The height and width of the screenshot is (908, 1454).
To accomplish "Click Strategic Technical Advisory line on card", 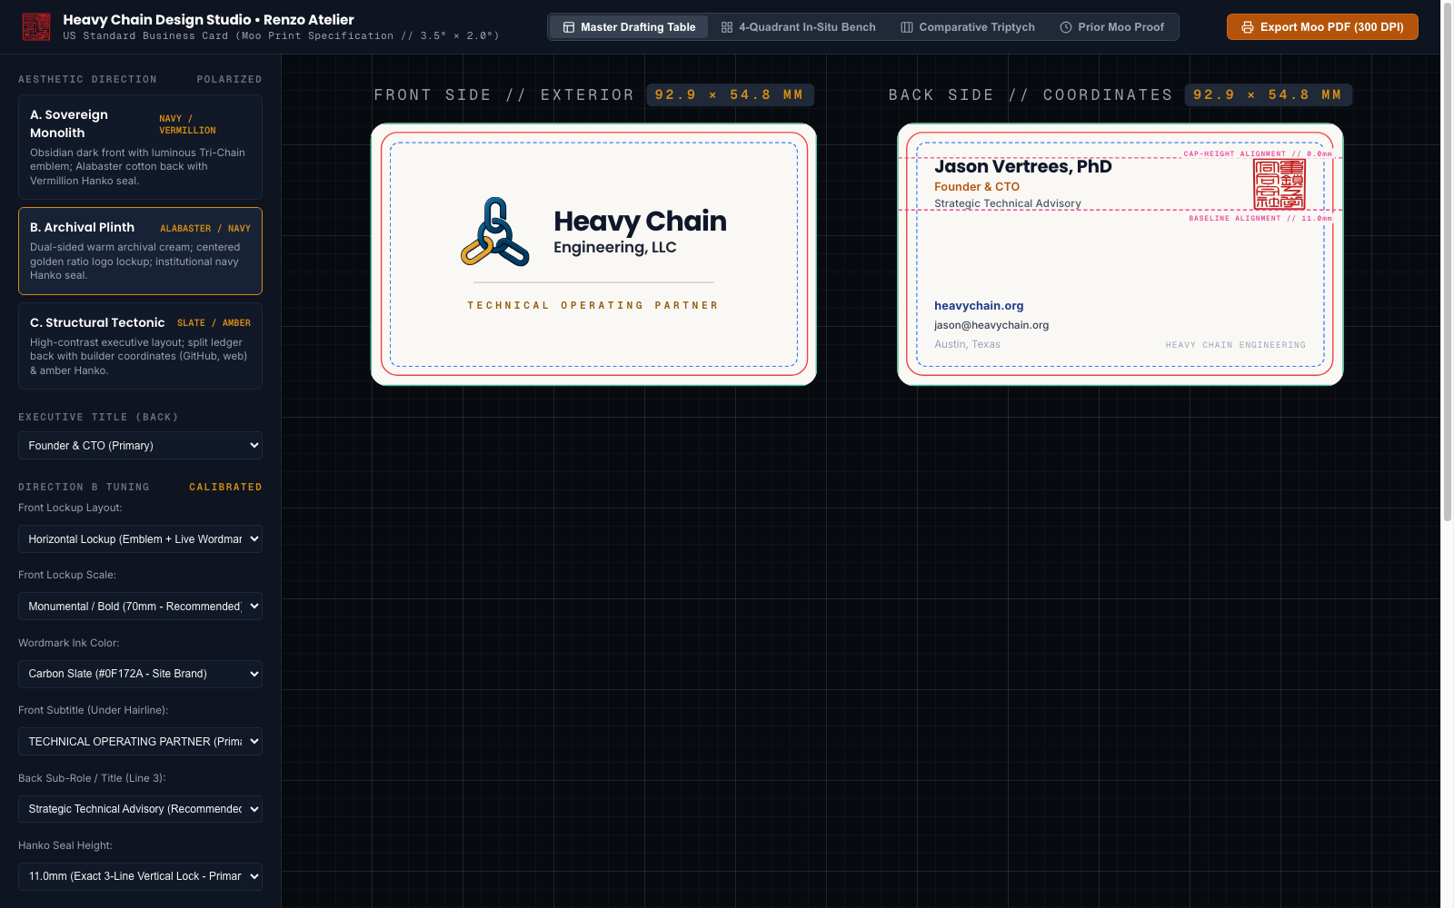I will click(x=1008, y=203).
